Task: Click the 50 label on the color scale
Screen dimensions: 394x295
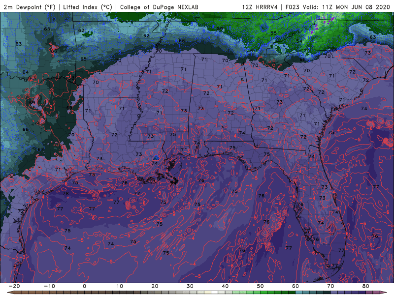Action: click(261, 286)
